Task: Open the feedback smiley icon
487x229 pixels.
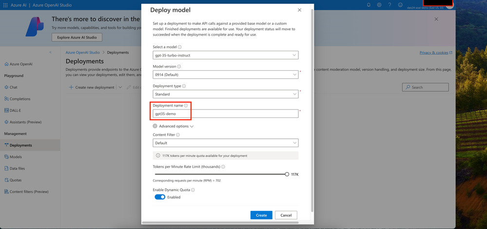Action: (400, 5)
